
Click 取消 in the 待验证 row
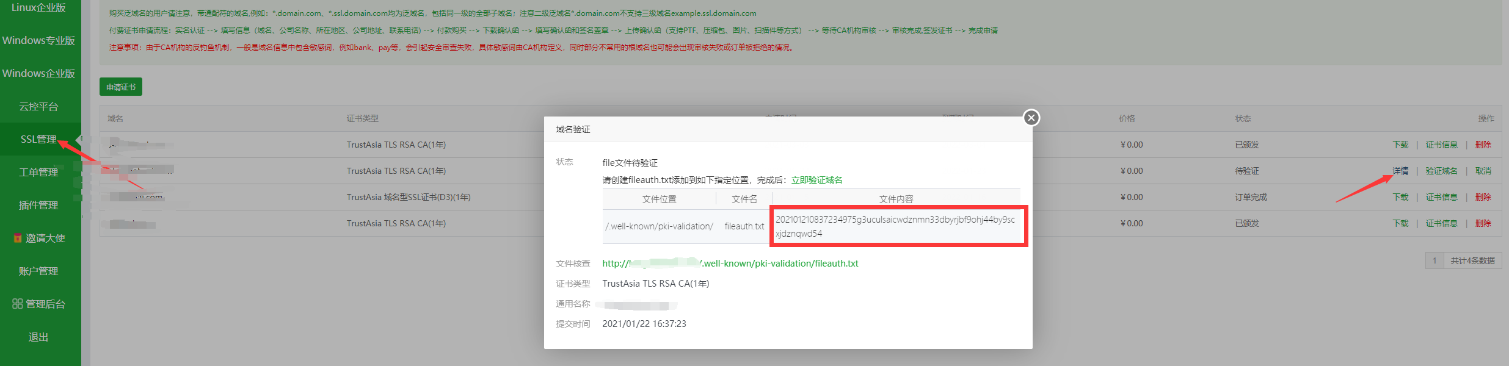coord(1483,171)
